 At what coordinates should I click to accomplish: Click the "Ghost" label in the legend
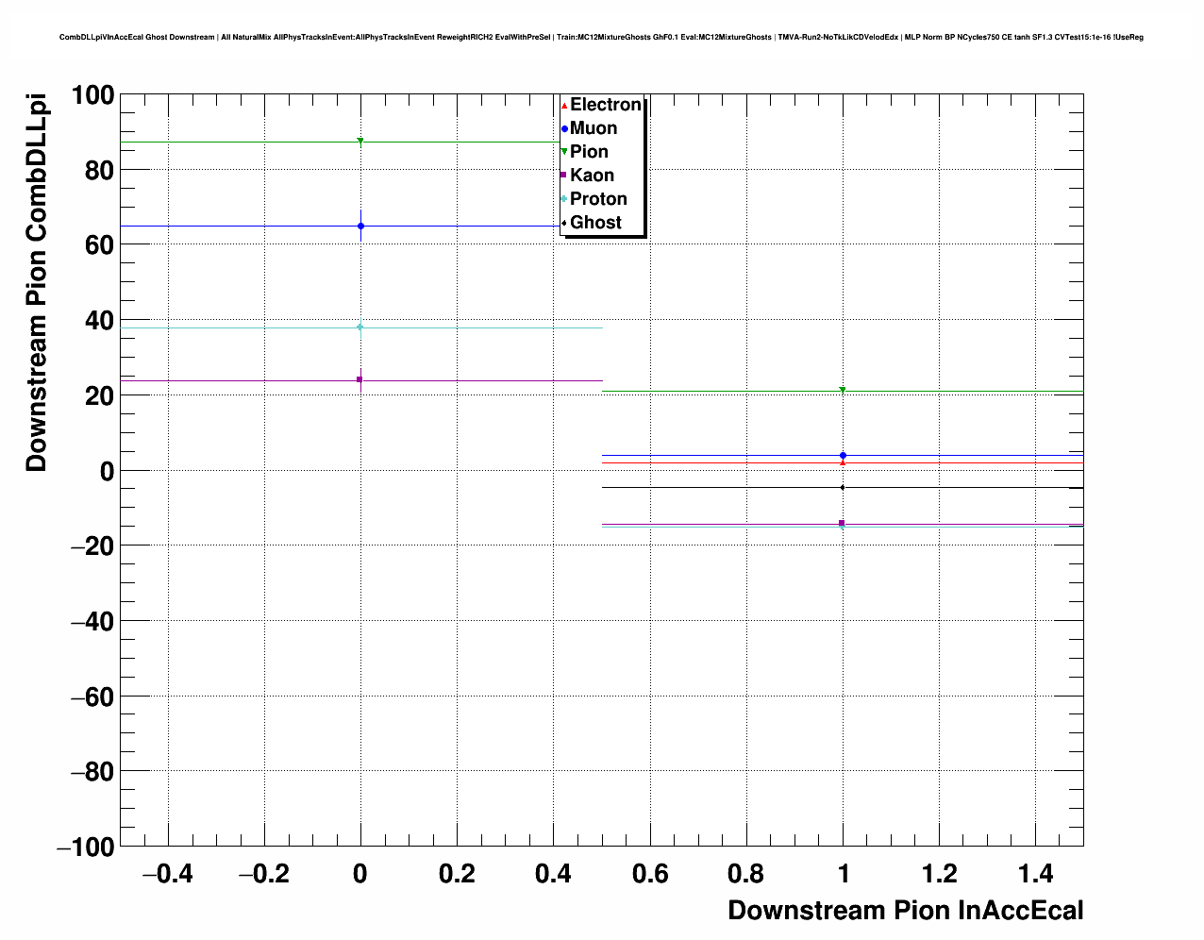pos(595,223)
